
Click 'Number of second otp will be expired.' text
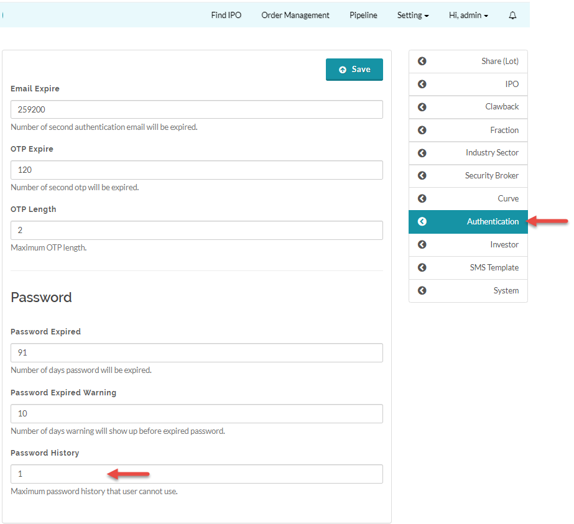(x=75, y=187)
